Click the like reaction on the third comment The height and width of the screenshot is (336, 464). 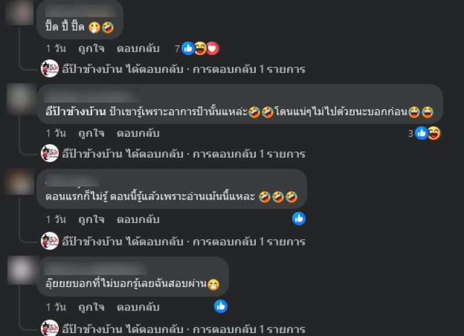[x=299, y=218]
